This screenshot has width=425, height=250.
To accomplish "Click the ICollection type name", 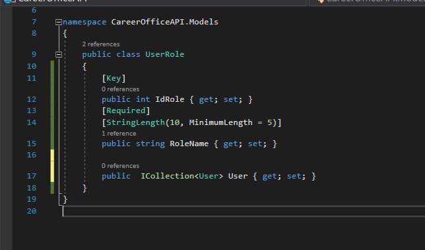I will pyautogui.click(x=167, y=176).
